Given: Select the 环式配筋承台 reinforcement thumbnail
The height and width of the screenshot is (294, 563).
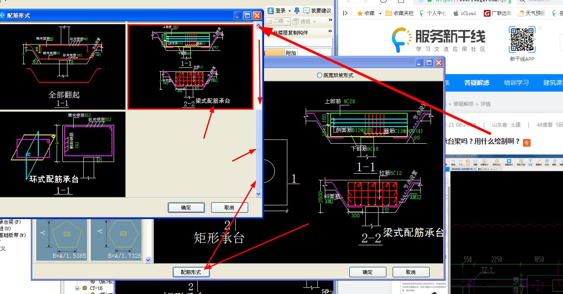Looking at the screenshot, I should pos(63,154).
